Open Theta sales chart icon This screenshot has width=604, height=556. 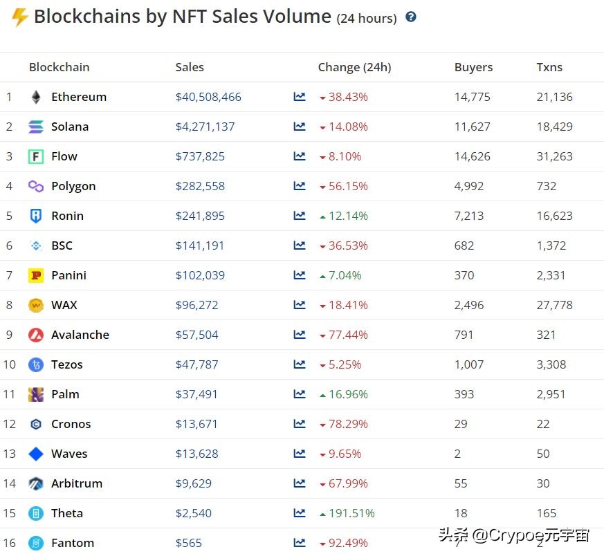300,513
